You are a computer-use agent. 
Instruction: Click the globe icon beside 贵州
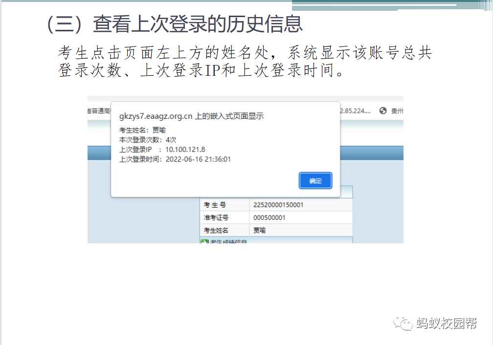click(x=383, y=111)
